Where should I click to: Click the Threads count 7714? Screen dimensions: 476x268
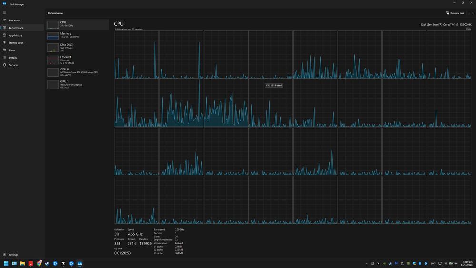[131, 243]
